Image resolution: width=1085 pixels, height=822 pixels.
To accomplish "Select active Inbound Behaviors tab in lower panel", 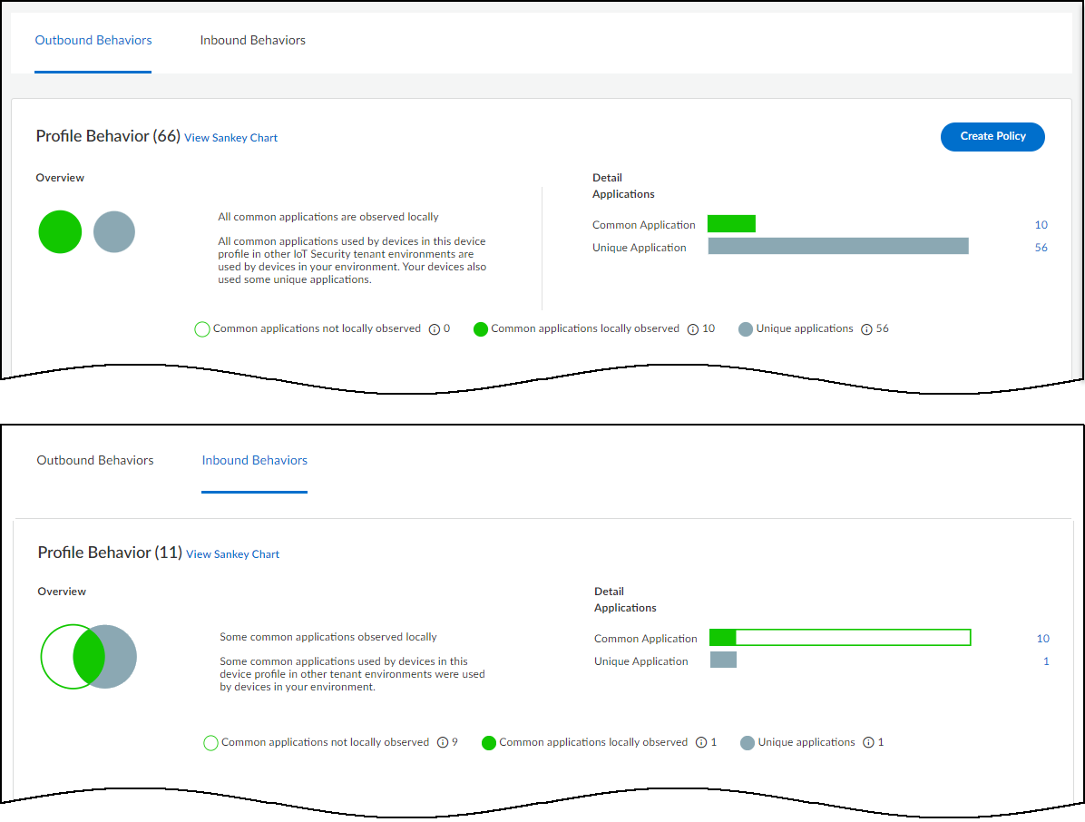I will [255, 460].
